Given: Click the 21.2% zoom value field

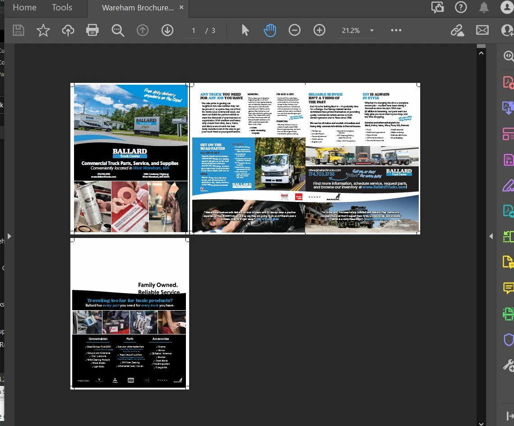Looking at the screenshot, I should click(351, 31).
